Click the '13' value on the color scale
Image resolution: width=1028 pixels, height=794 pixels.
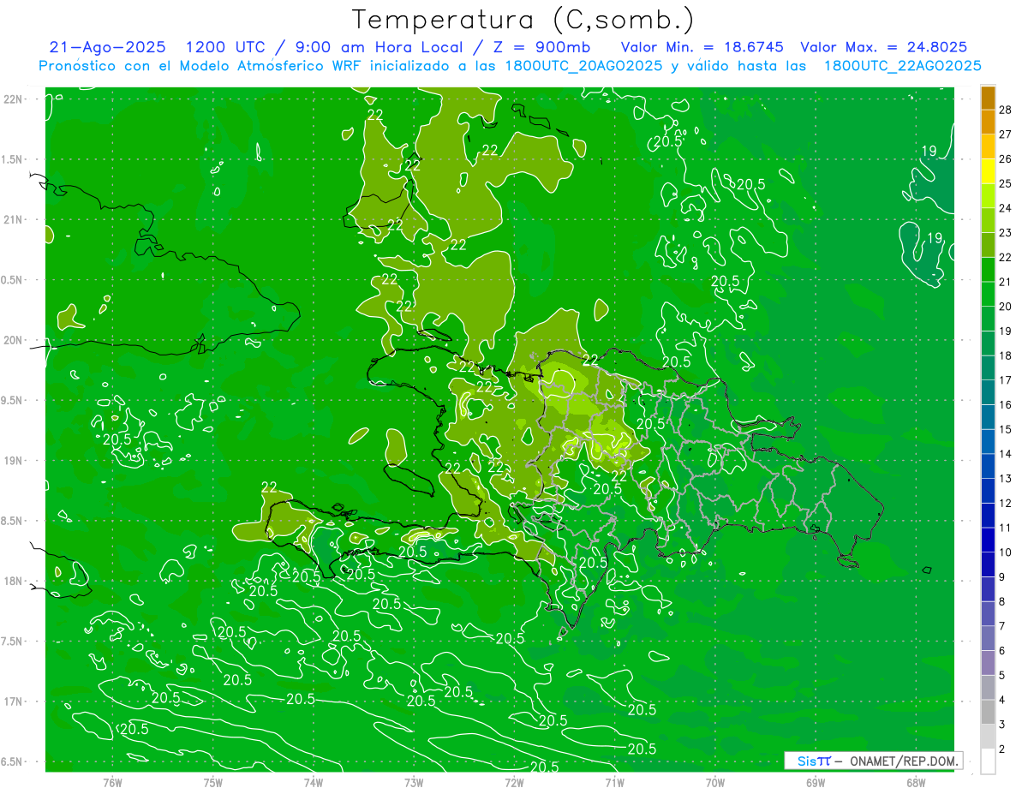1006,479
